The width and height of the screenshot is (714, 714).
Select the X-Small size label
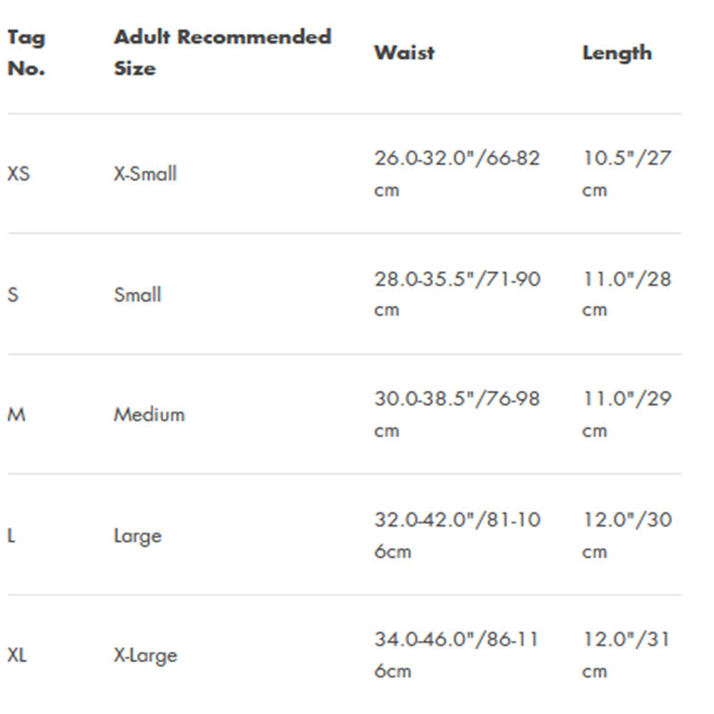145,173
